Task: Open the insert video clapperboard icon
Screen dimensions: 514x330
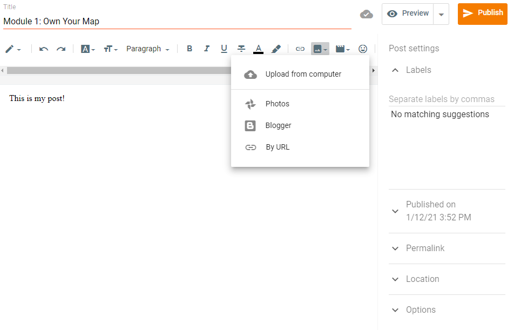Action: coord(342,49)
